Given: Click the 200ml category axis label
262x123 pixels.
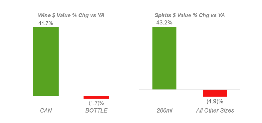Looking at the screenshot, I should 165,111.
